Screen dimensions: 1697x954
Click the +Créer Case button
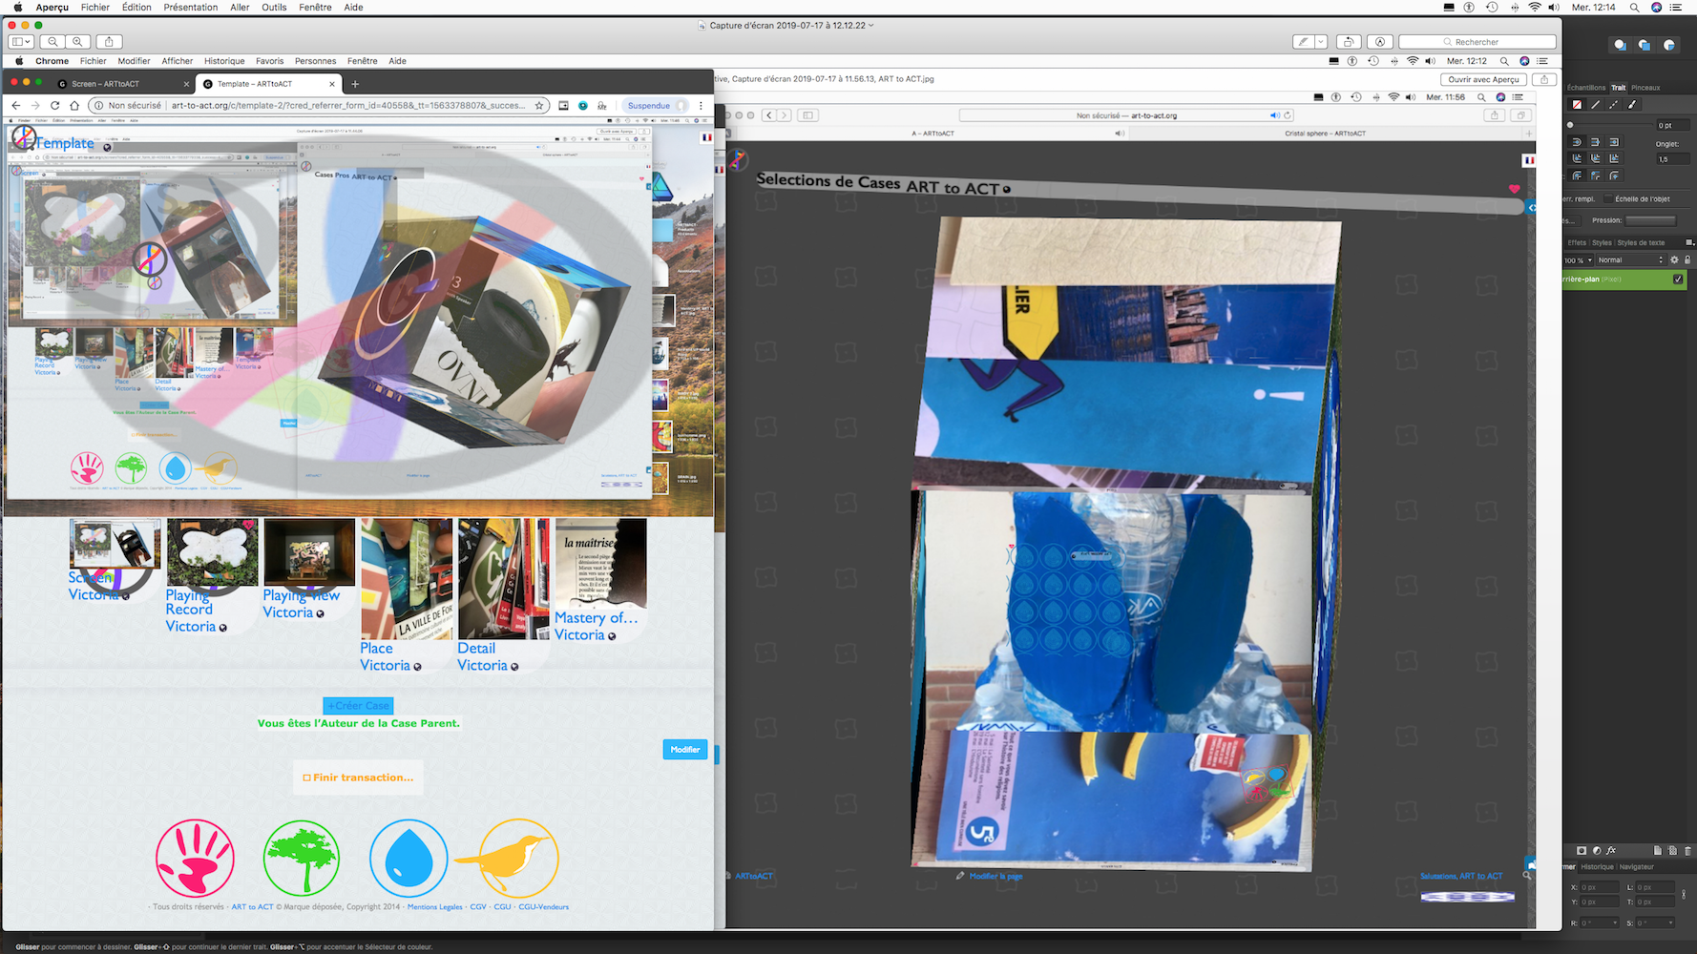tap(358, 706)
